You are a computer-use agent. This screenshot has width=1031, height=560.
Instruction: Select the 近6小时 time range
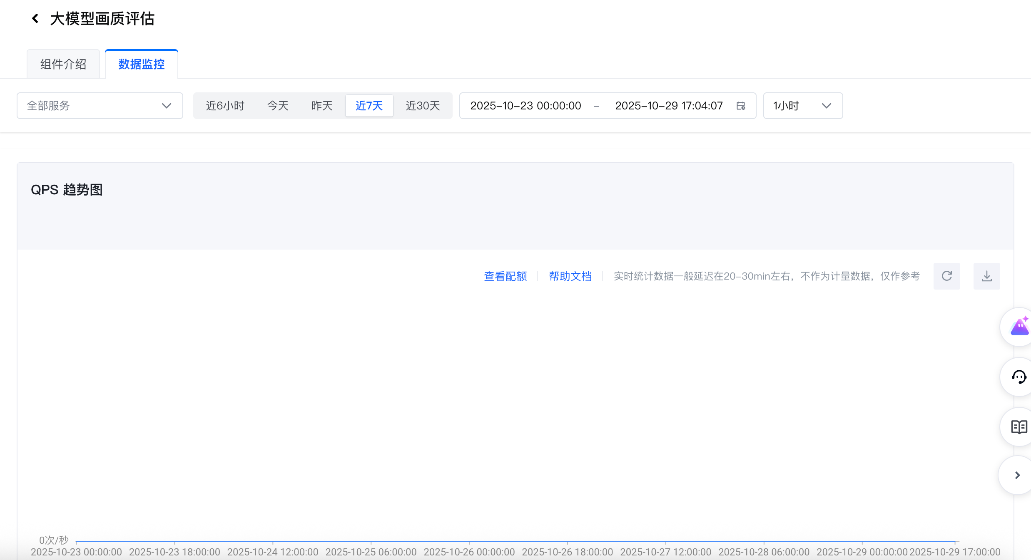point(225,106)
